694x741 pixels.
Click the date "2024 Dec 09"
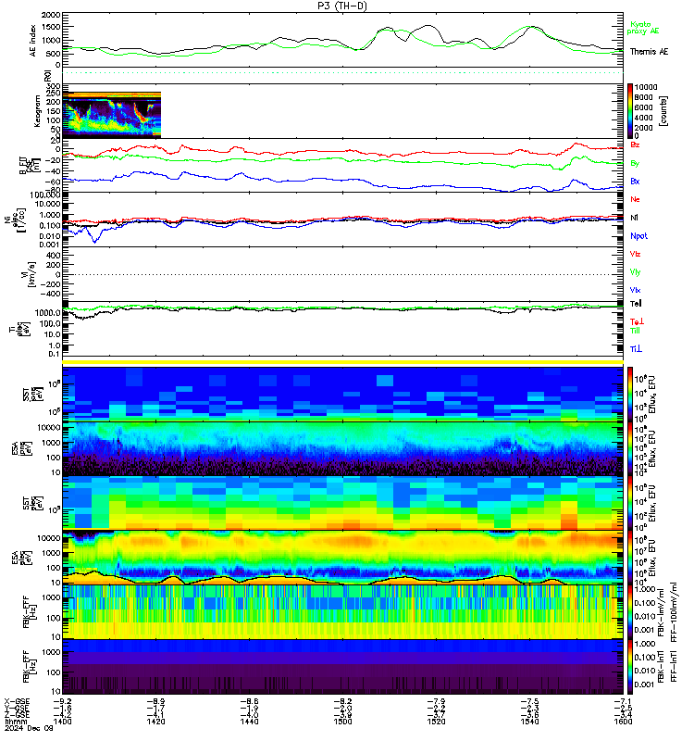coord(29,728)
